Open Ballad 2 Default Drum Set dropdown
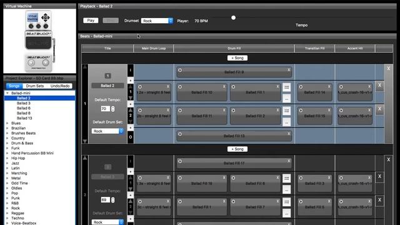Screen dimensions: 400x225 pyautogui.click(x=107, y=131)
